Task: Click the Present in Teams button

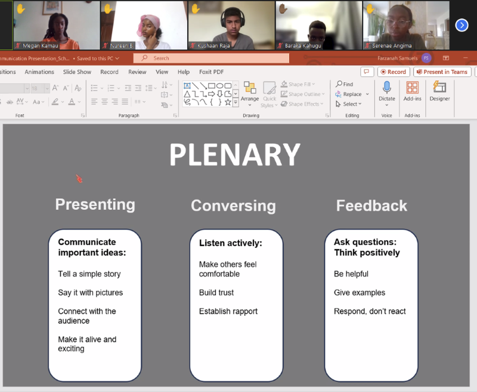Action: (x=442, y=72)
